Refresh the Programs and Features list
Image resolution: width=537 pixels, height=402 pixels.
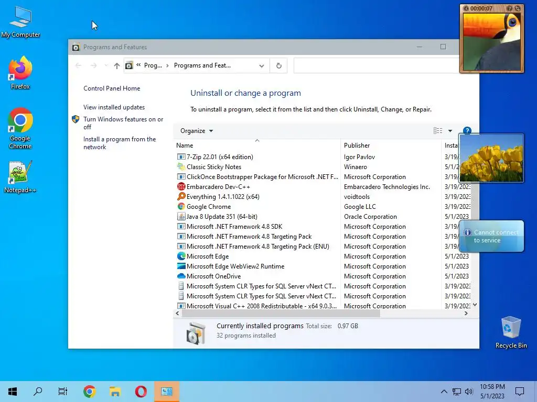(x=279, y=65)
